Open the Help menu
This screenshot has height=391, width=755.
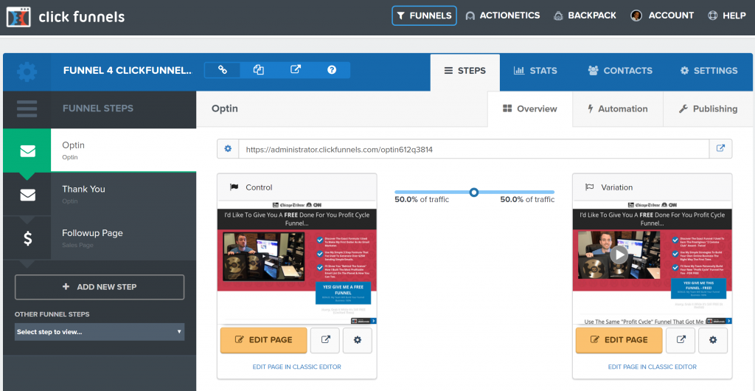click(x=726, y=15)
